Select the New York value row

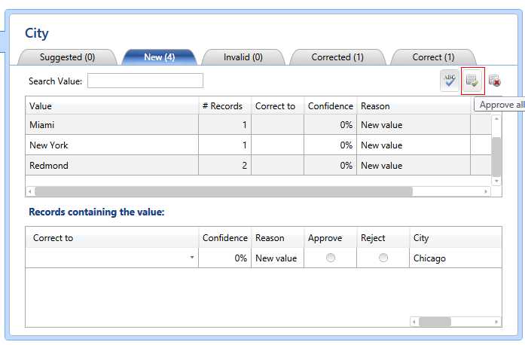pos(258,145)
